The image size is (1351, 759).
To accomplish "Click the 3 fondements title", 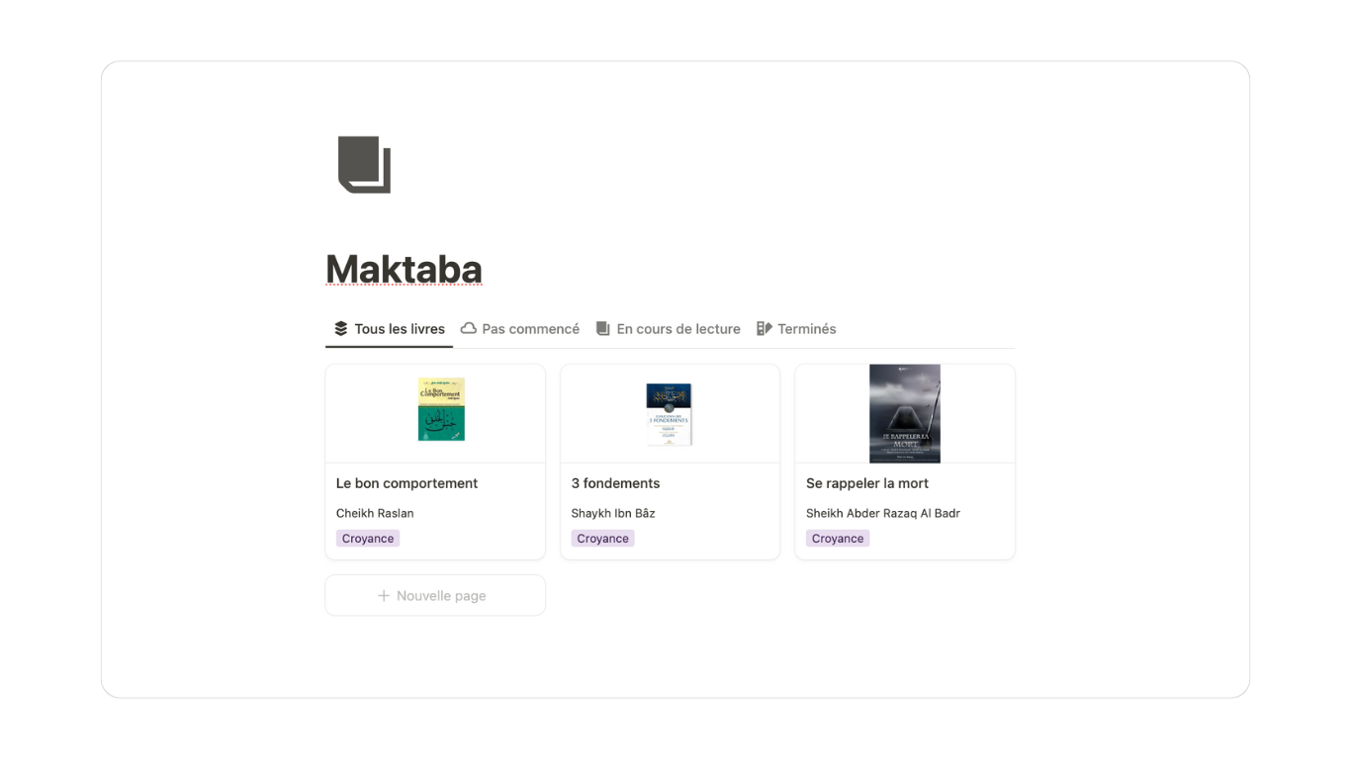I will 615,483.
